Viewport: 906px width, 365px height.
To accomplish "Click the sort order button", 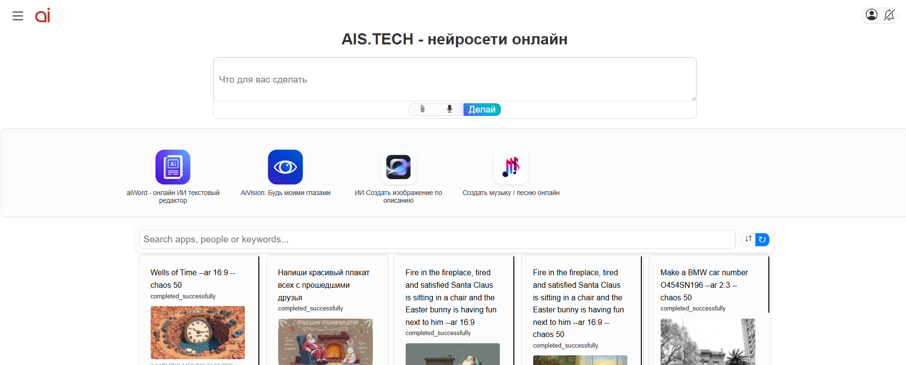I will [x=748, y=239].
